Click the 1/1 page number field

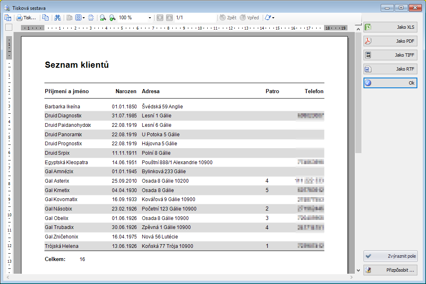195,18
